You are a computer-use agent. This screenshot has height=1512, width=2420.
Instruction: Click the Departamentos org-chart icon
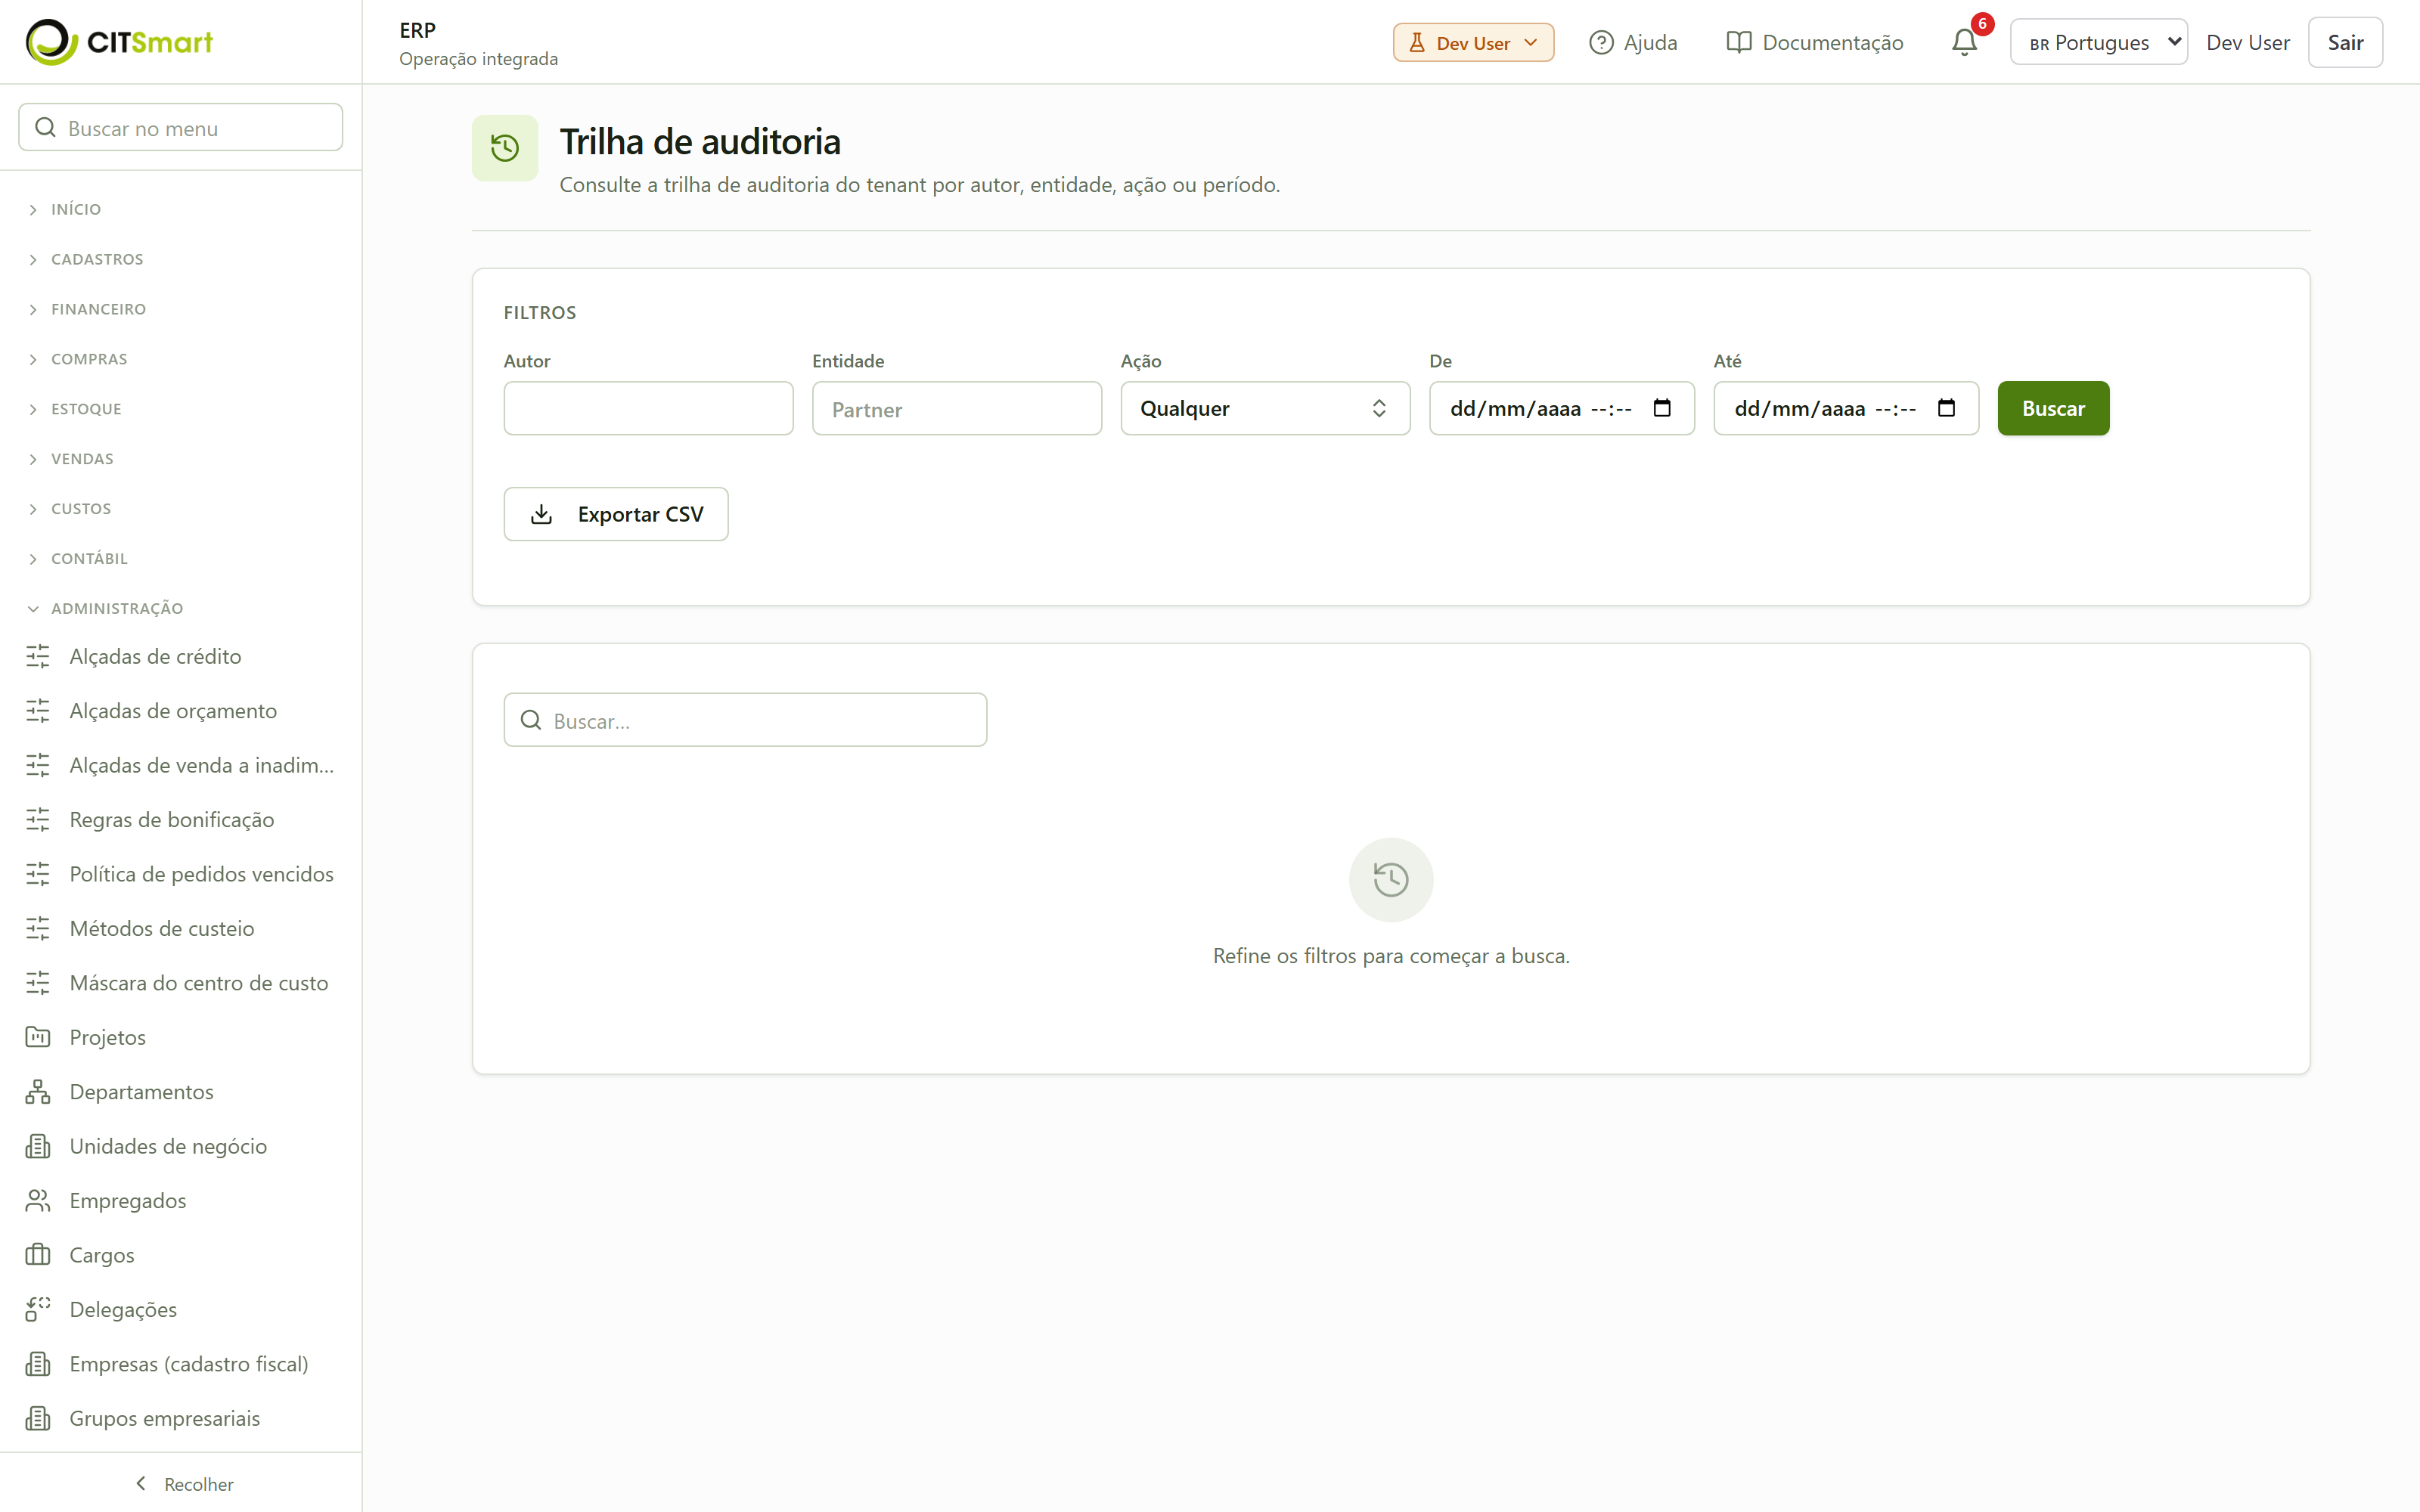(x=38, y=1091)
